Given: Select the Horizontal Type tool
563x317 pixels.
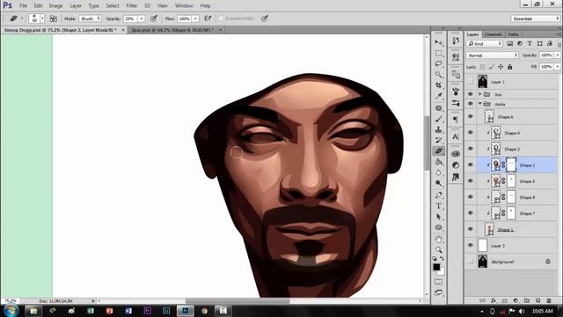Looking at the screenshot, I should (438, 206).
